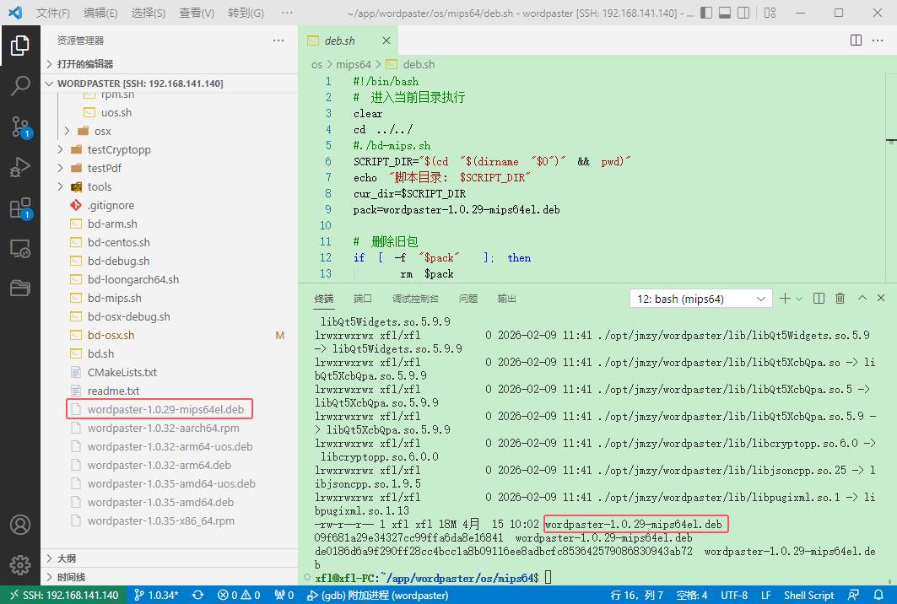This screenshot has height=604, width=897.
Task: Expand the testCryptopp folder
Action: (x=118, y=149)
